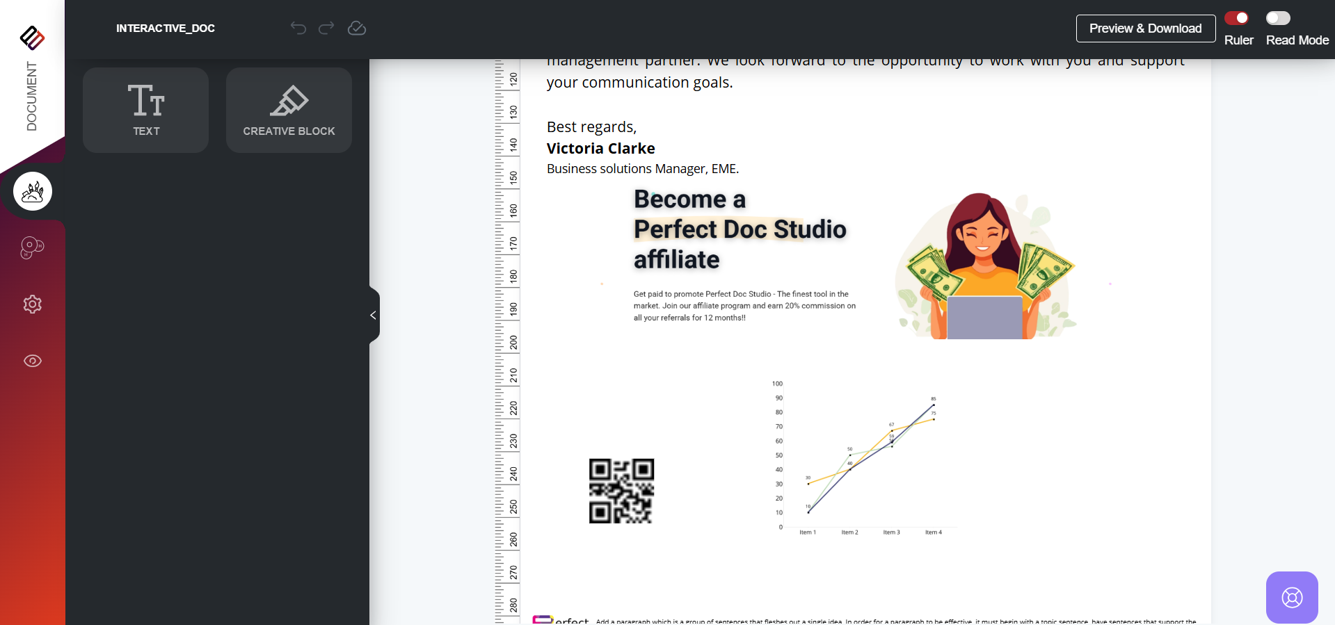Click the Perfect Doc Studio logo

32,38
